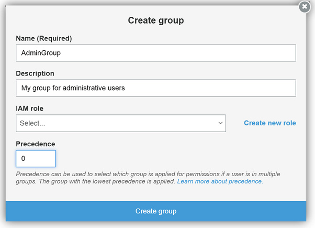Focus the Precedence number field

click(36, 159)
